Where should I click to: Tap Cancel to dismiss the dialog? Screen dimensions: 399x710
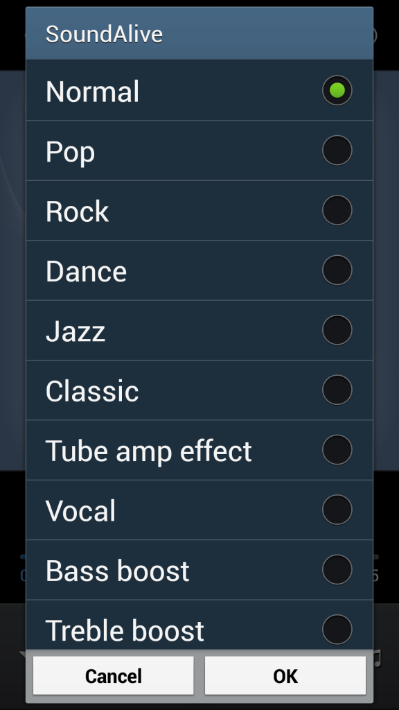tap(113, 675)
